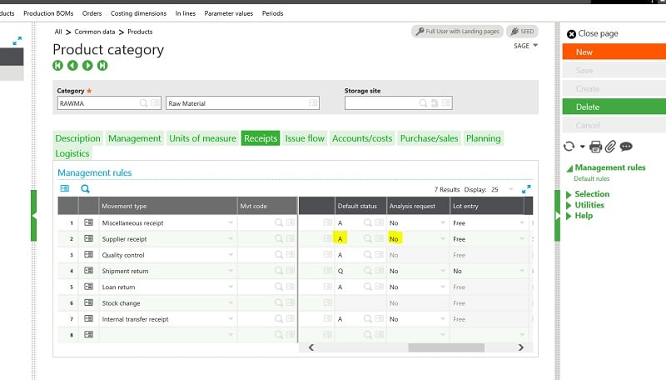Go to the first record navigation arrow
This screenshot has width=666, height=380.
58,66
